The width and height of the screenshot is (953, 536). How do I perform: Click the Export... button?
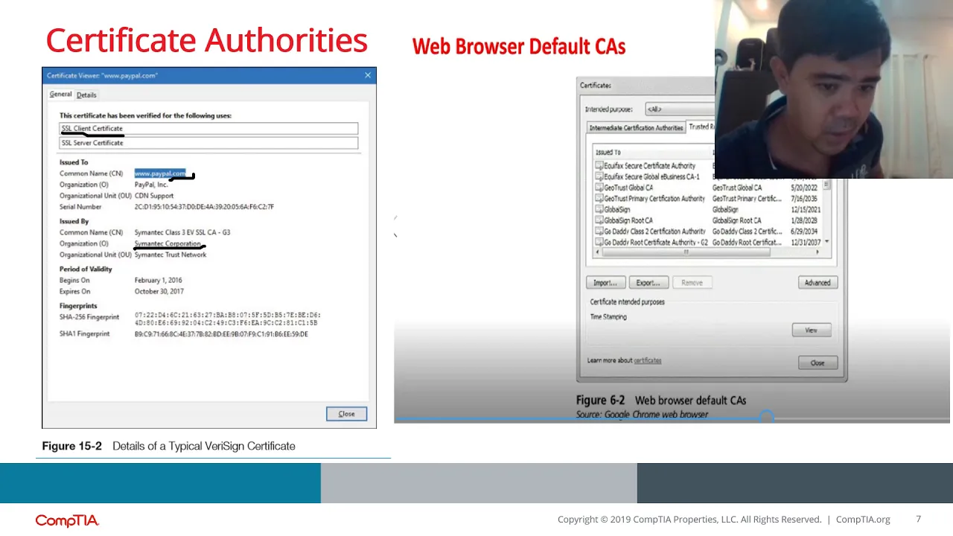click(648, 283)
